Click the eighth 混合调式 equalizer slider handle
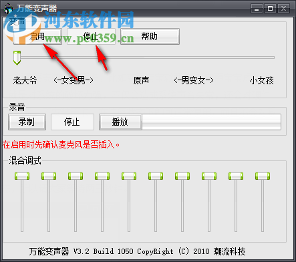 point(209,176)
